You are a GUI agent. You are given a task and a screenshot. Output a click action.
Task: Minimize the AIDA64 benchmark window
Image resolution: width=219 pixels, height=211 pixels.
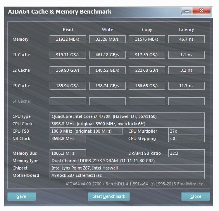pos(187,11)
